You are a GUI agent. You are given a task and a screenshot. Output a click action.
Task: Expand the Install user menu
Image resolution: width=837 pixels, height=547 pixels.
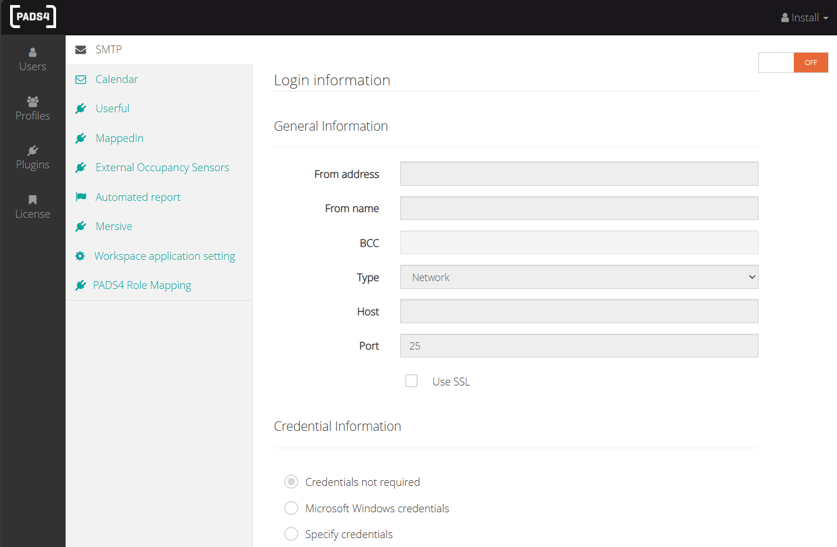pyautogui.click(x=805, y=17)
